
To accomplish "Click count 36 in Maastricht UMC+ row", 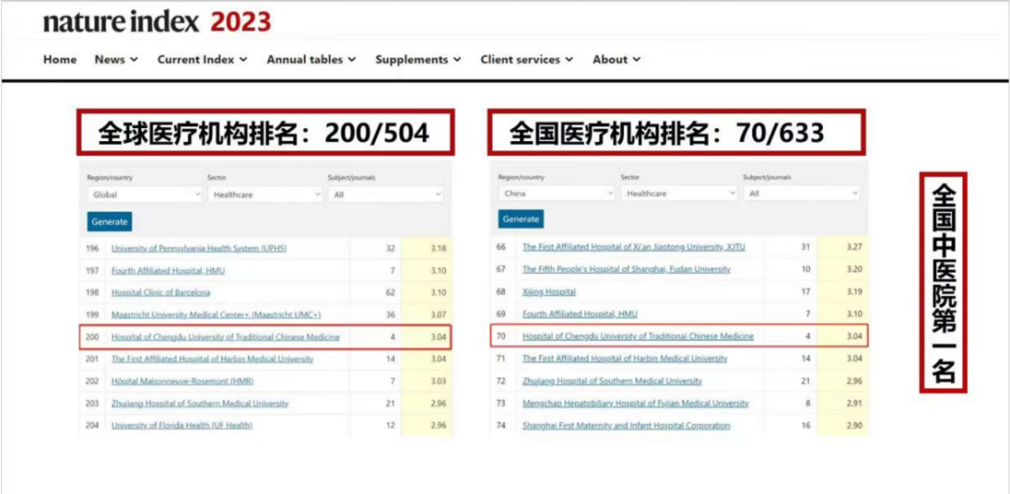I will [390, 315].
